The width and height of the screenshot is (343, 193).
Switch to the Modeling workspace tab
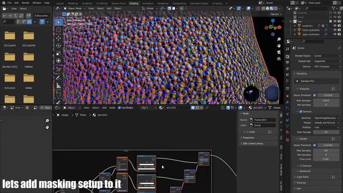(73, 4)
